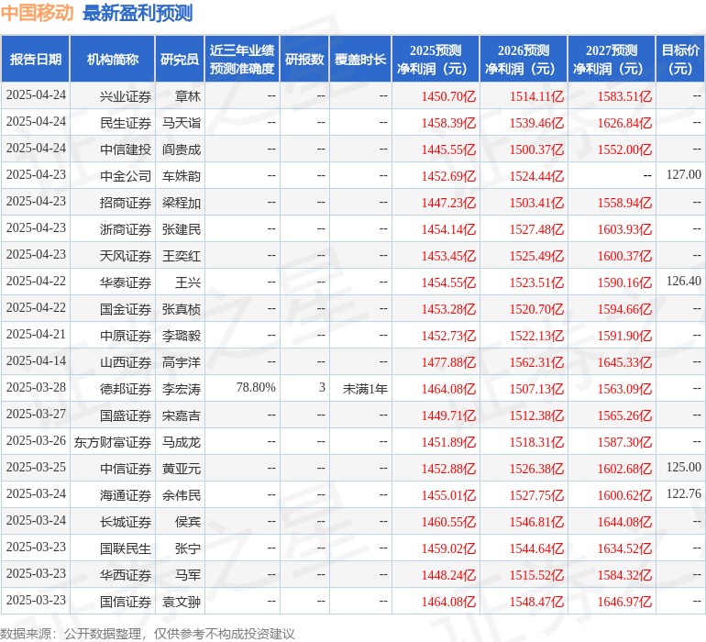Click the 目标价 column header
The height and width of the screenshot is (642, 706).
[680, 60]
